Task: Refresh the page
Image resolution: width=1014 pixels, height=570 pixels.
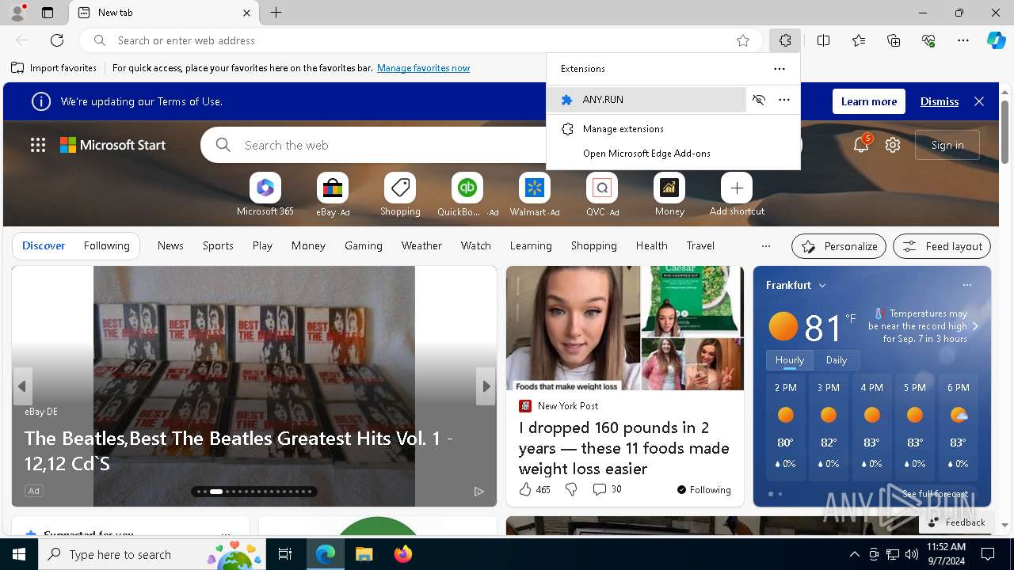Action: tap(57, 40)
